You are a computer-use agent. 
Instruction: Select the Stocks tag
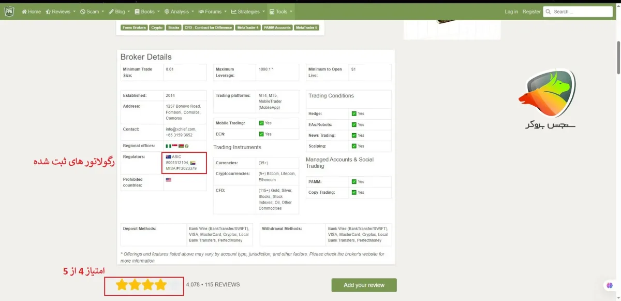173,27
